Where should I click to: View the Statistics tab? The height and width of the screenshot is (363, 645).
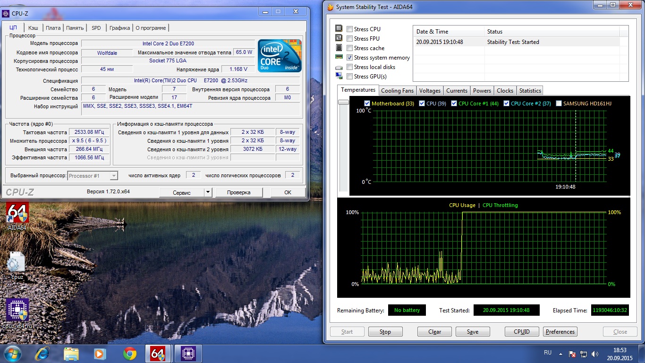530,91
